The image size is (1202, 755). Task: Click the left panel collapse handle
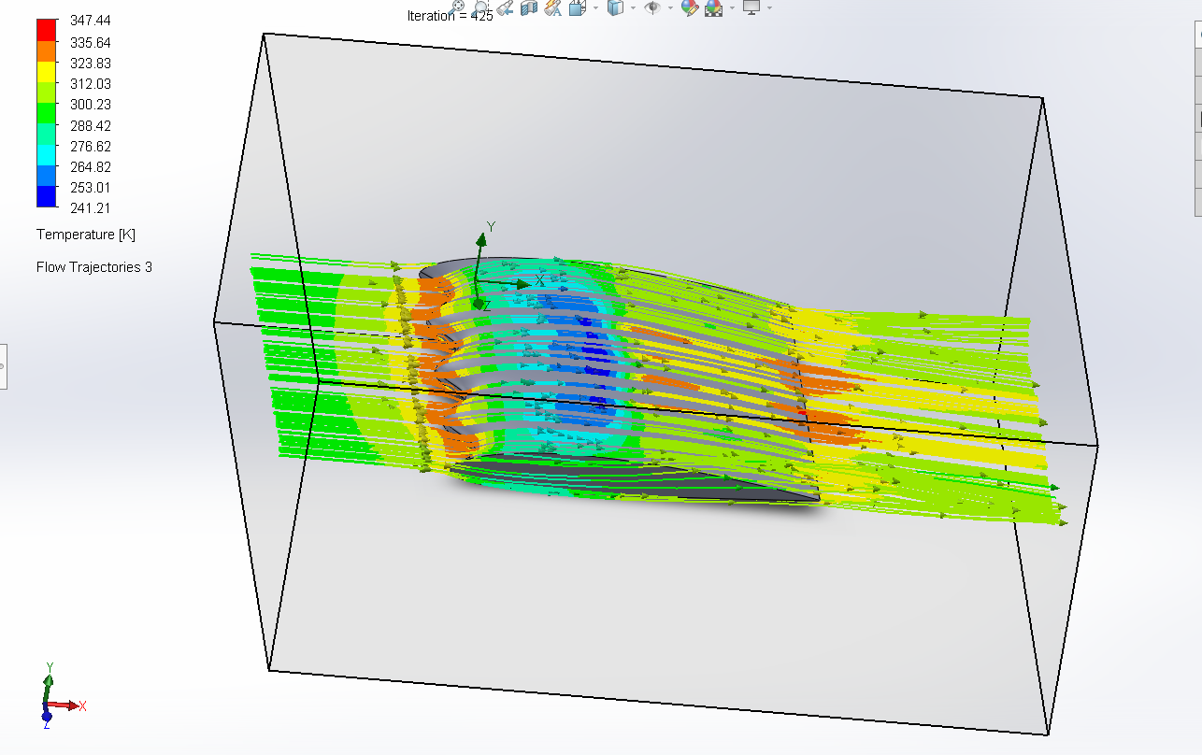point(3,365)
